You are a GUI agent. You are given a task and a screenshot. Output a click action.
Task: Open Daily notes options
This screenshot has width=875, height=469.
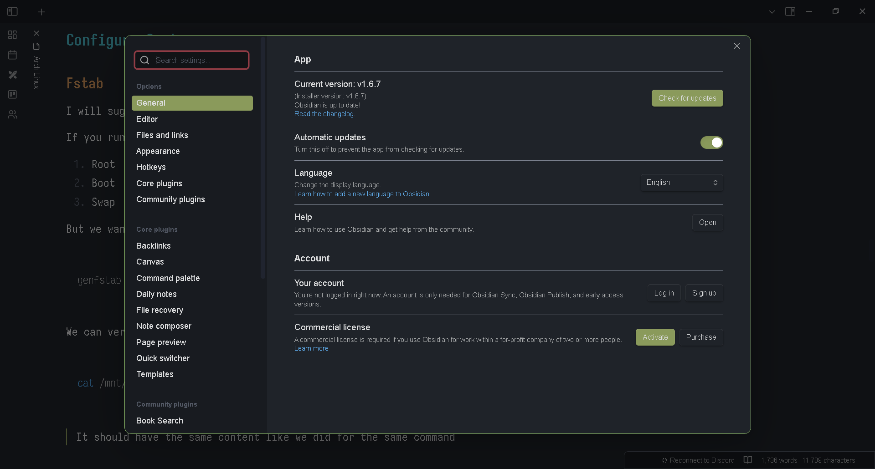[x=192, y=294]
